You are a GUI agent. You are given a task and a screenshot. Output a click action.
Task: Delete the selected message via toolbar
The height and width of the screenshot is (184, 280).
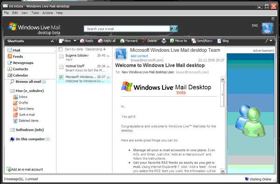(149, 41)
